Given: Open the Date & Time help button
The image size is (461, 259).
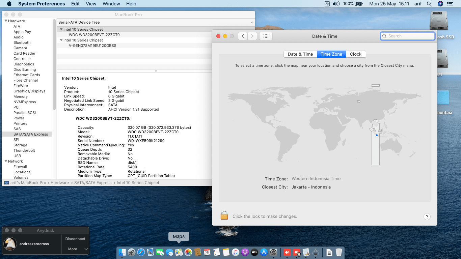Looking at the screenshot, I should point(427,217).
